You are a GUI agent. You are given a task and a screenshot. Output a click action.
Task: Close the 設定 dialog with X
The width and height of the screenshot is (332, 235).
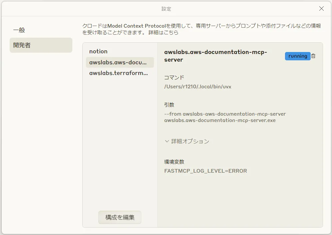pyautogui.click(x=321, y=8)
